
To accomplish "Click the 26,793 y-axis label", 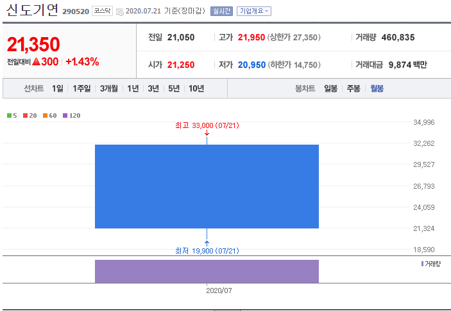I will (x=423, y=186).
